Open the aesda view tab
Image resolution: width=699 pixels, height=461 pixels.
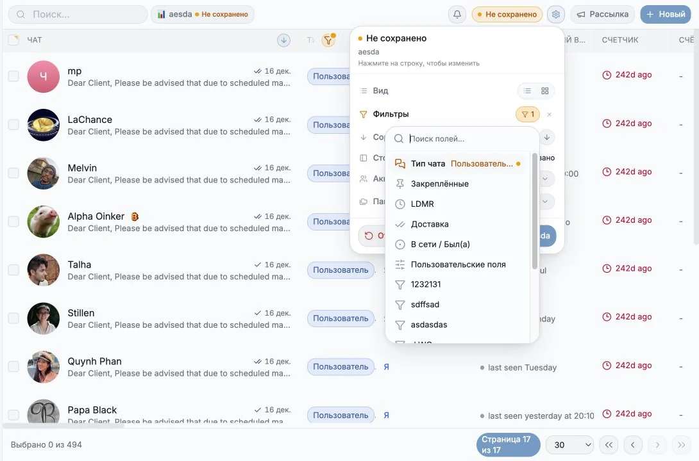[x=203, y=14]
